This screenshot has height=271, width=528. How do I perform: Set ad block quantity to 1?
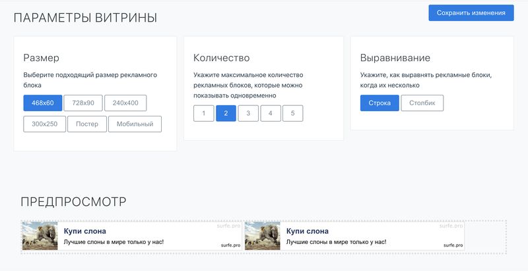[x=204, y=113]
